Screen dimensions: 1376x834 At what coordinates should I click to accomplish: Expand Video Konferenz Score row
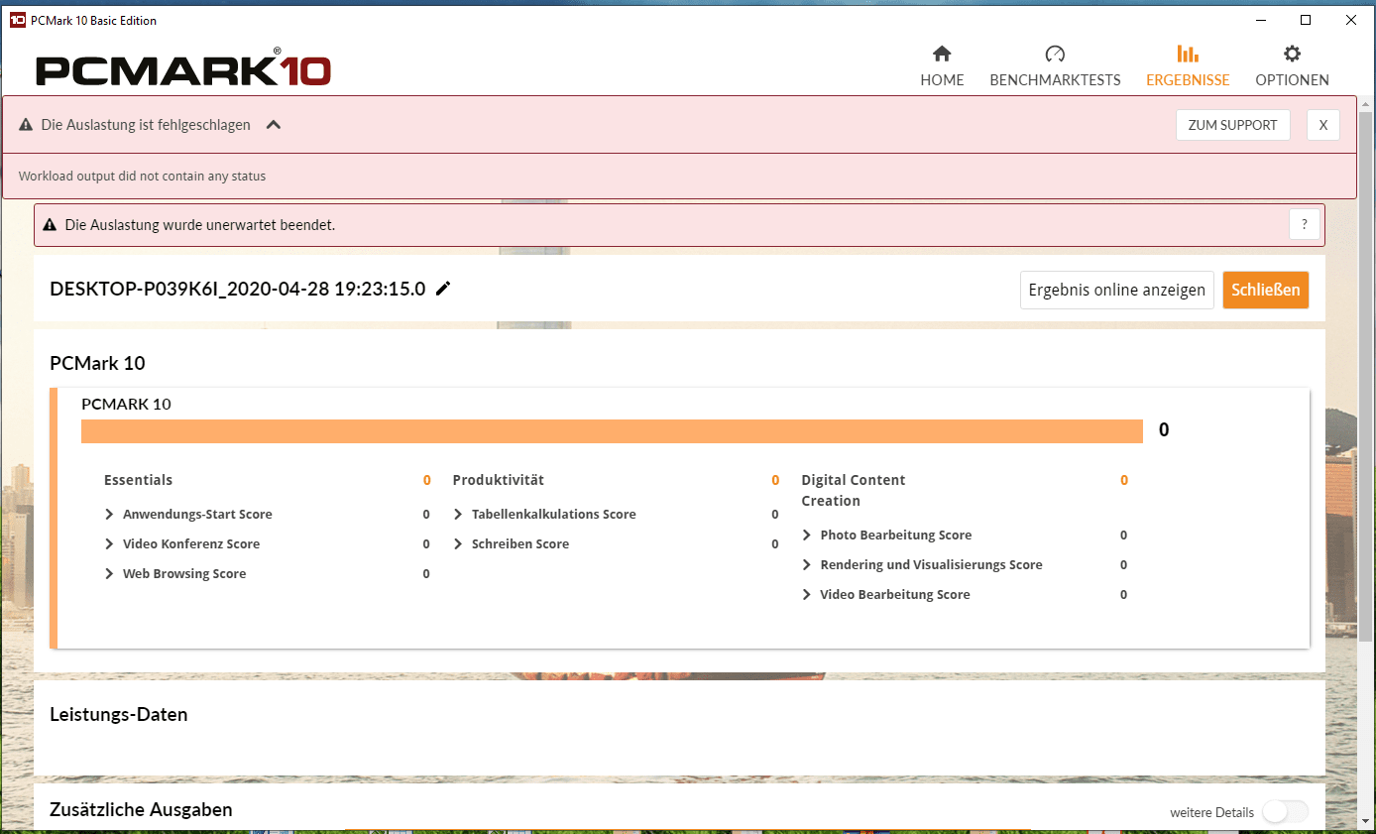[x=109, y=544]
